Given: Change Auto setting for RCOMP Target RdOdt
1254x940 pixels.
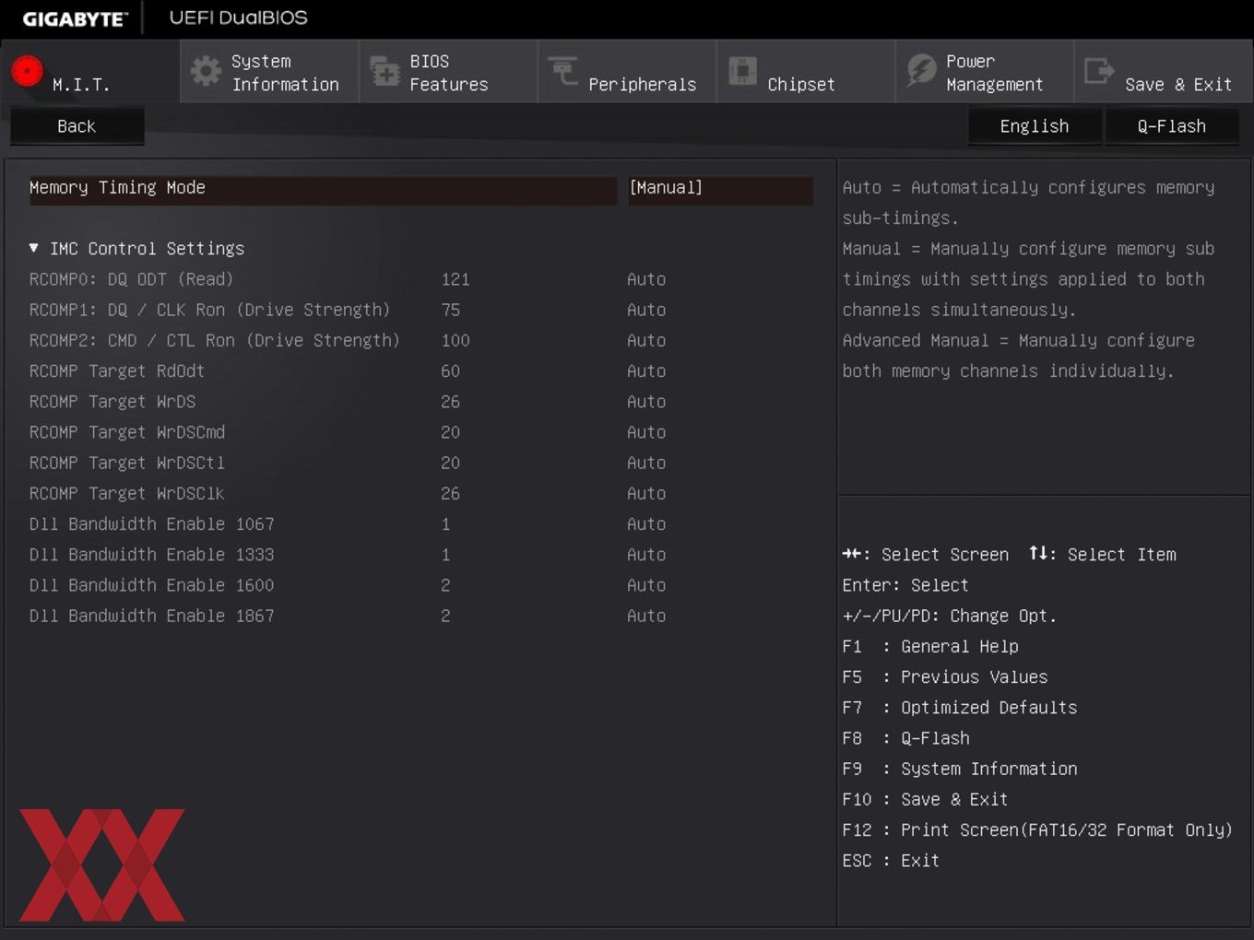Looking at the screenshot, I should click(646, 370).
